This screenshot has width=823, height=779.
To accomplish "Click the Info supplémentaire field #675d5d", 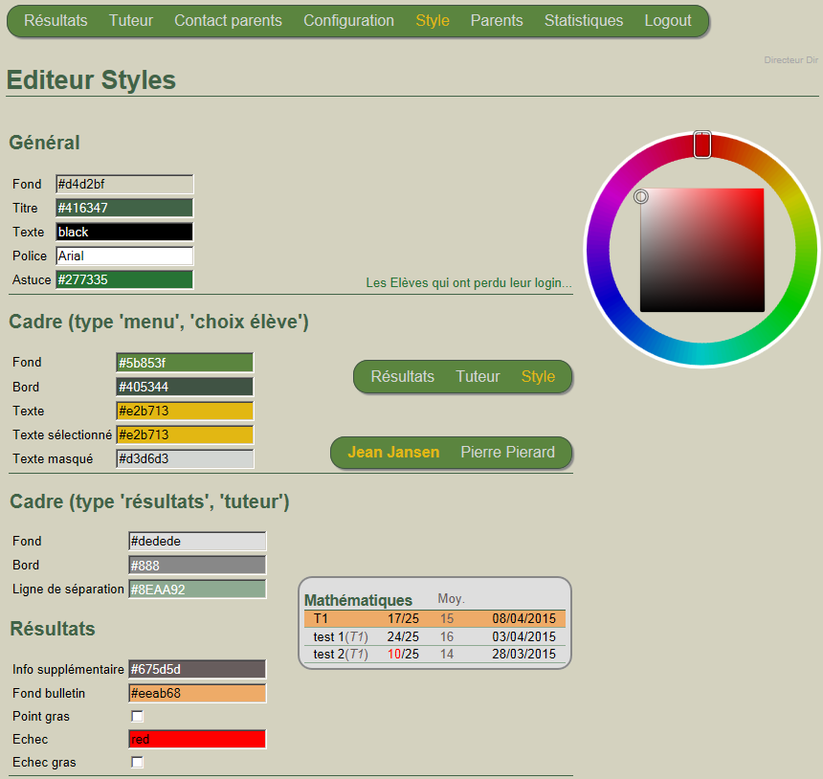I will [x=197, y=669].
